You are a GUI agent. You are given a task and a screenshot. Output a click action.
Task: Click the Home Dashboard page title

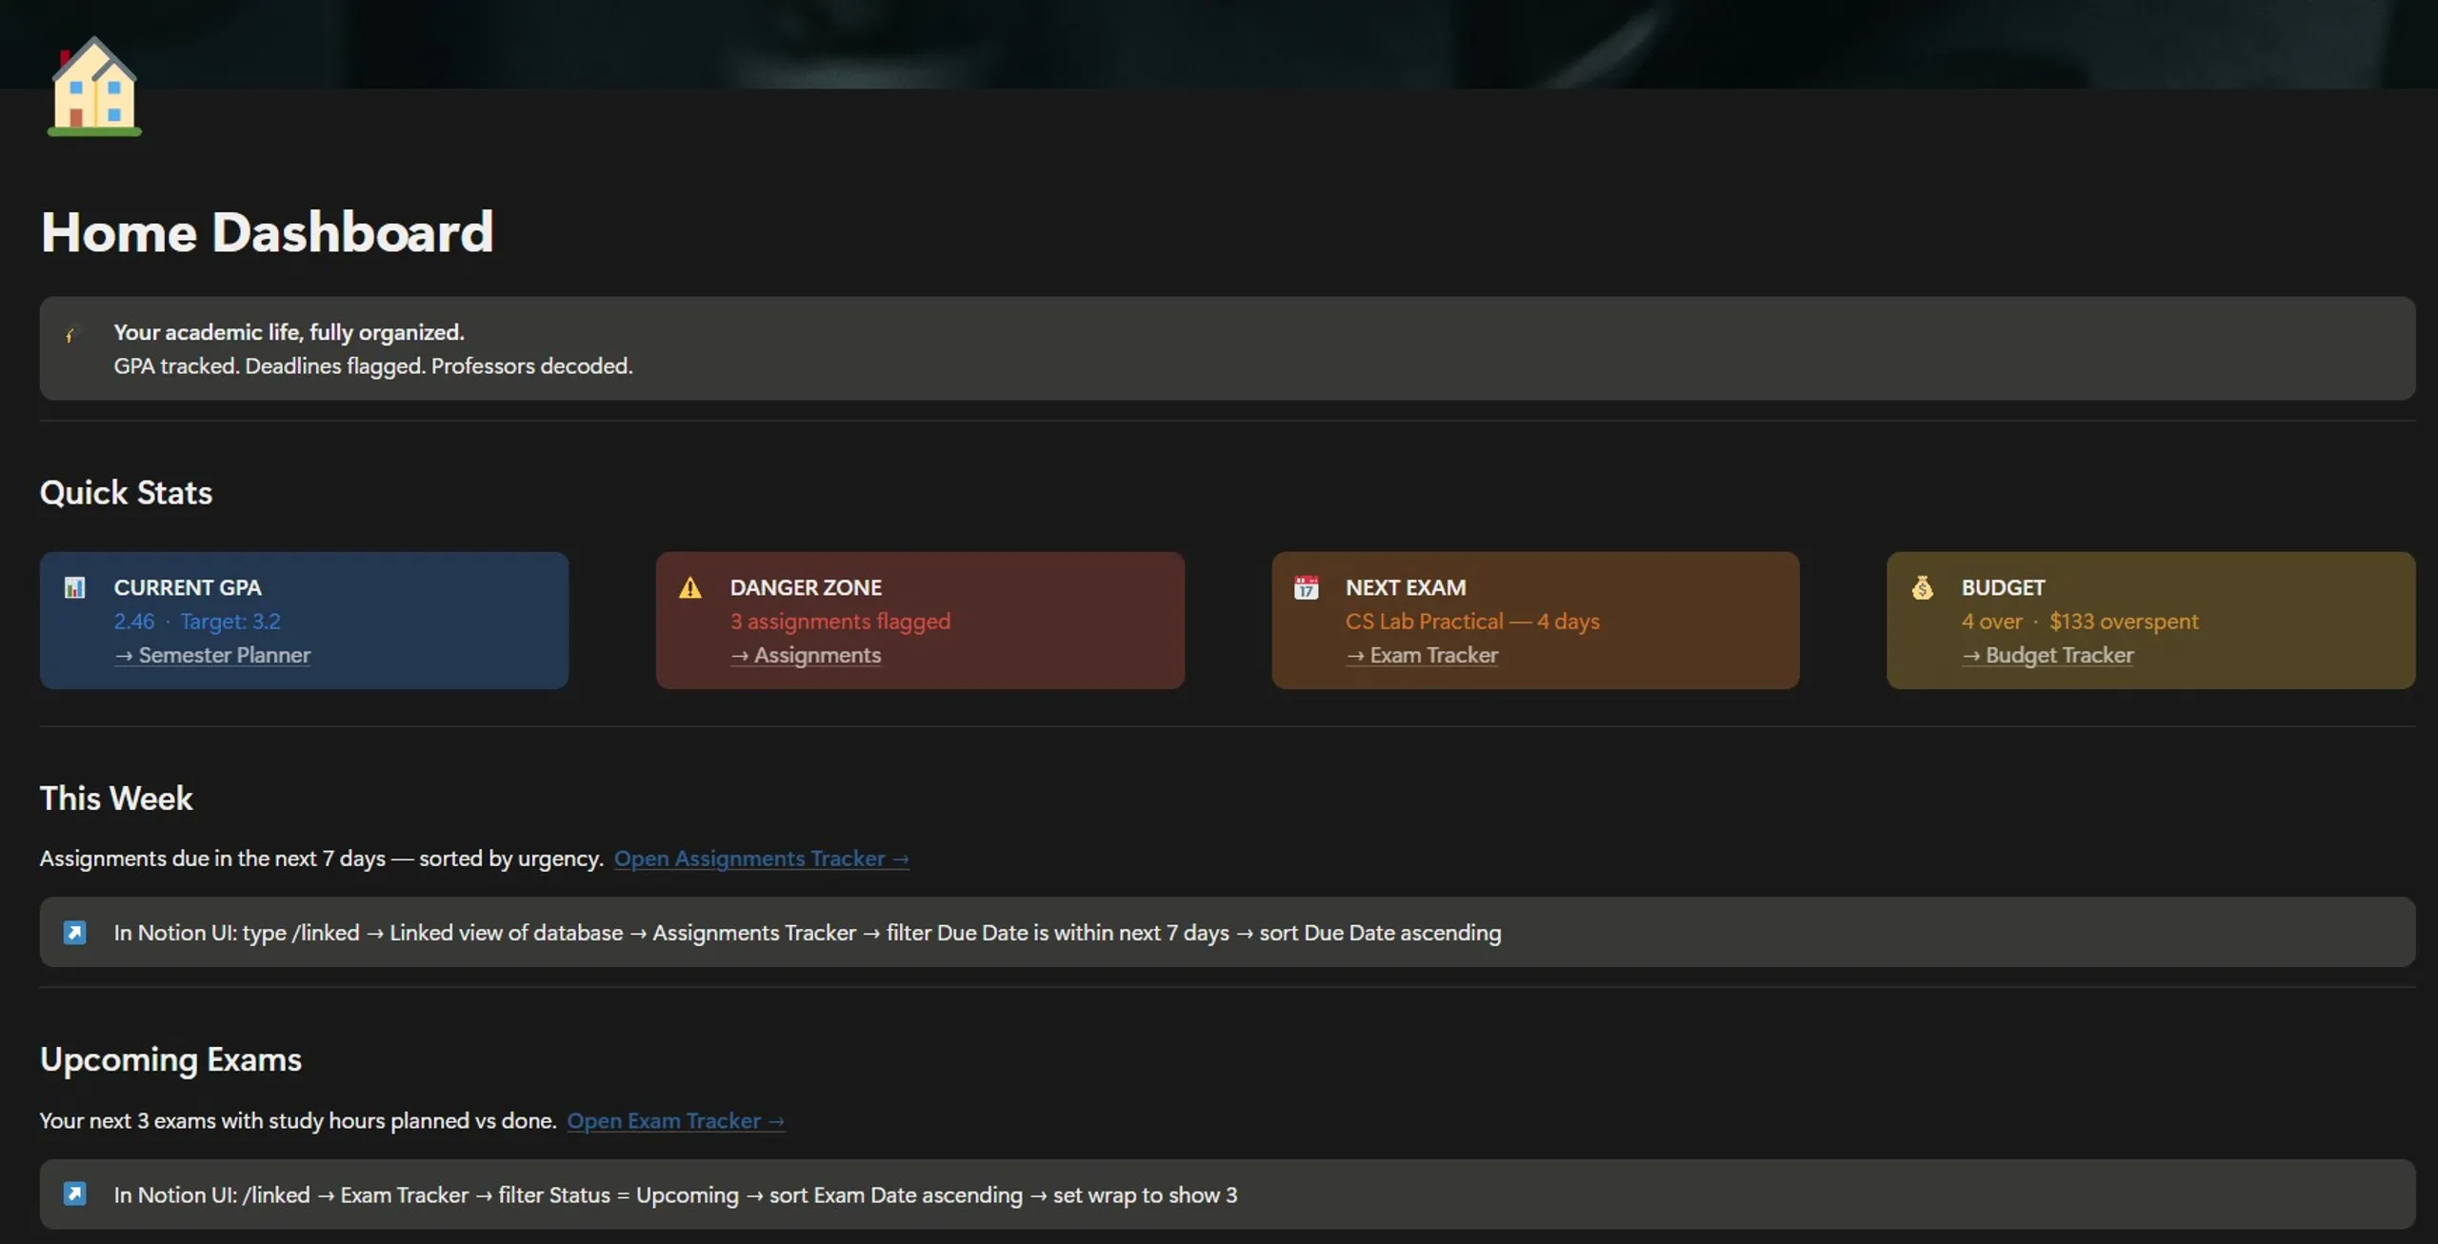point(268,231)
